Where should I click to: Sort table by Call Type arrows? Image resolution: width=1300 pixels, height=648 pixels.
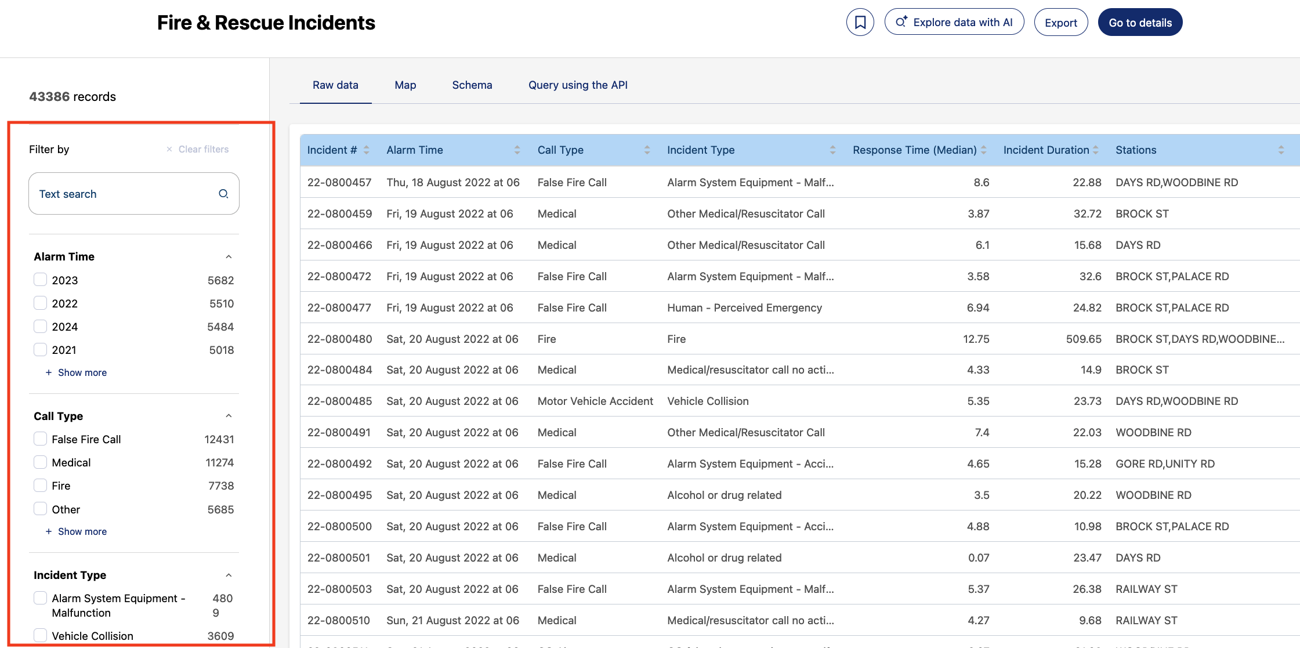click(x=647, y=150)
